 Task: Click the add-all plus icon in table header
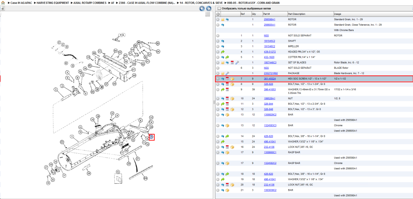[218, 14]
